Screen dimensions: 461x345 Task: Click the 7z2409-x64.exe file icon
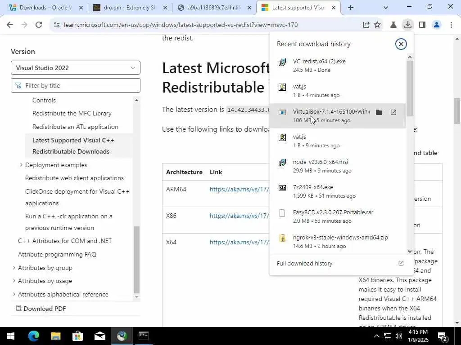(282, 188)
